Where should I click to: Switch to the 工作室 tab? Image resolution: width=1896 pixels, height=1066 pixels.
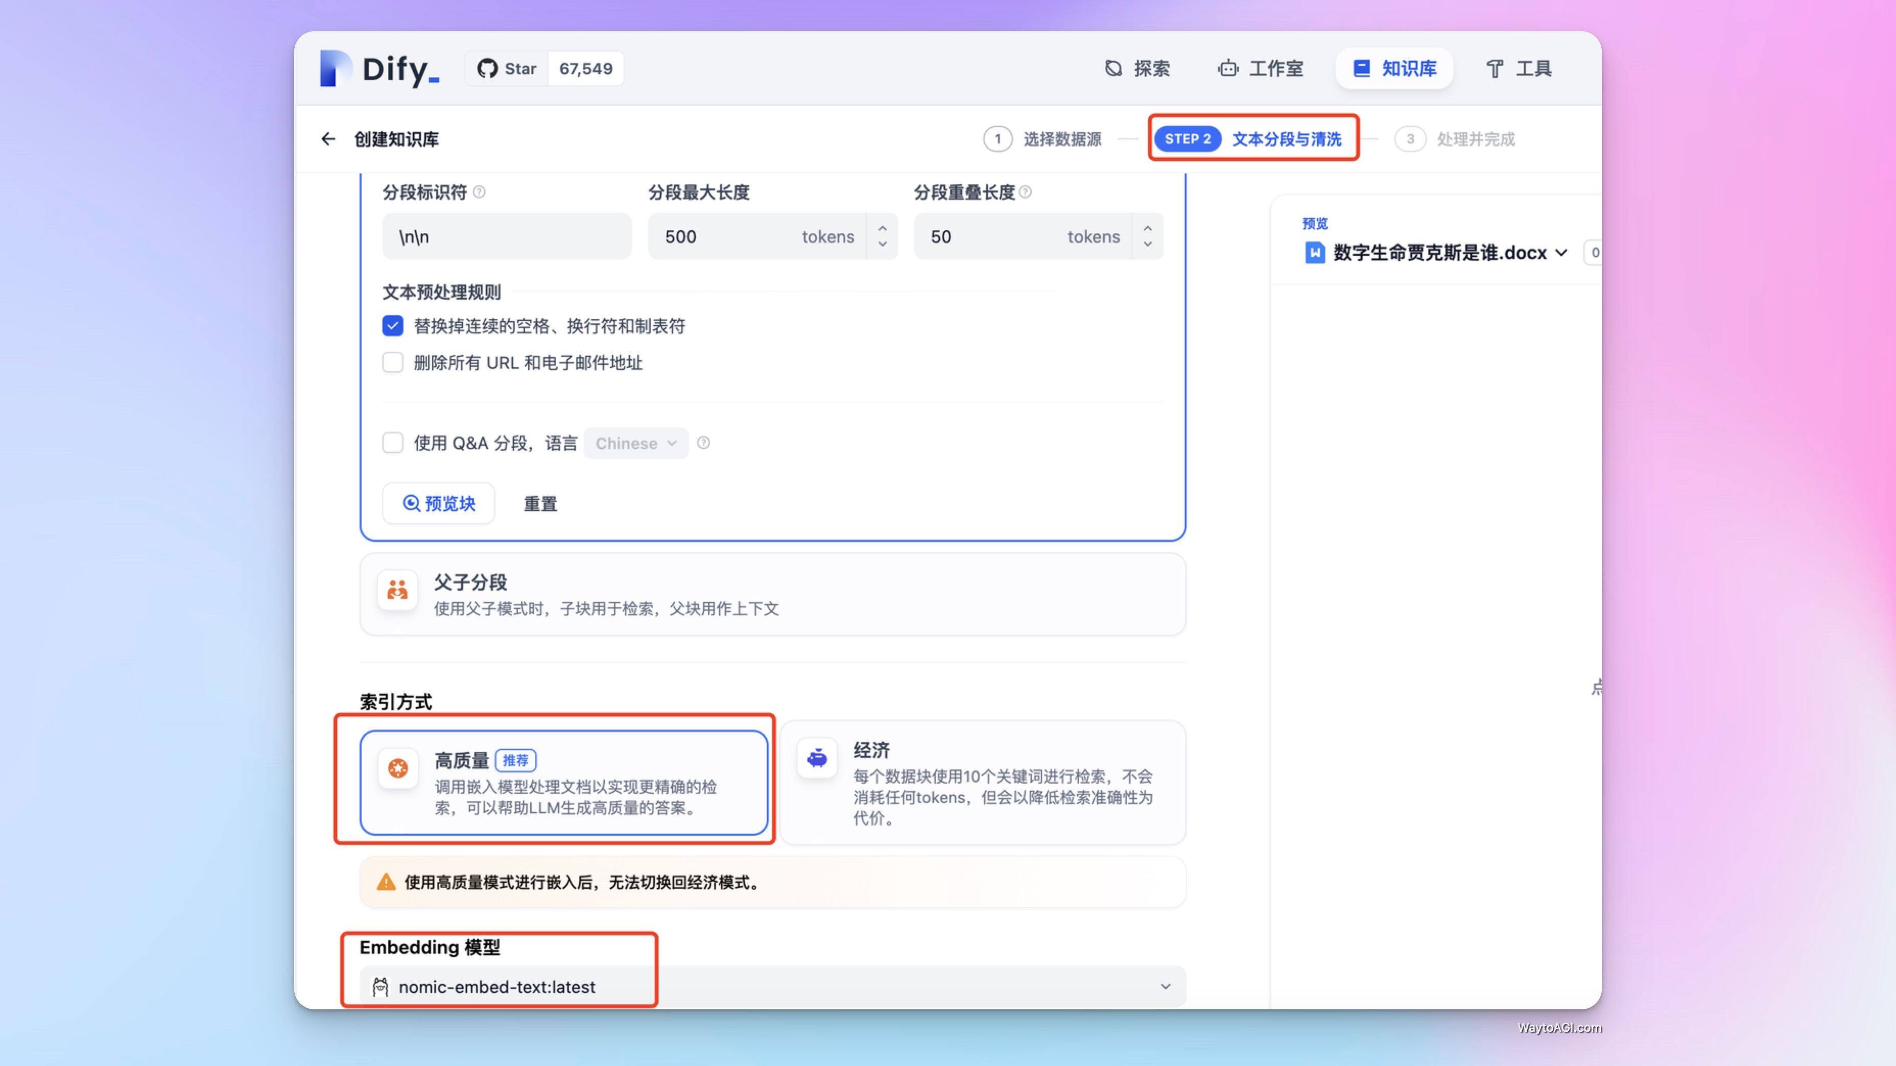coord(1260,68)
